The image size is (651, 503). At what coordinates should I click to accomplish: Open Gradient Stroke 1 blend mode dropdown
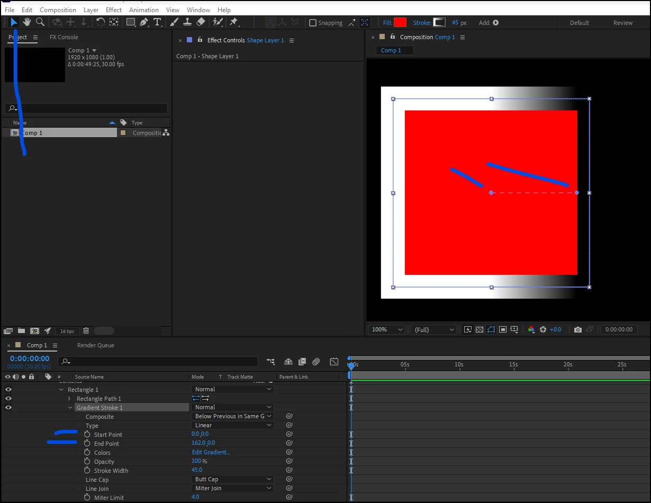click(x=232, y=407)
